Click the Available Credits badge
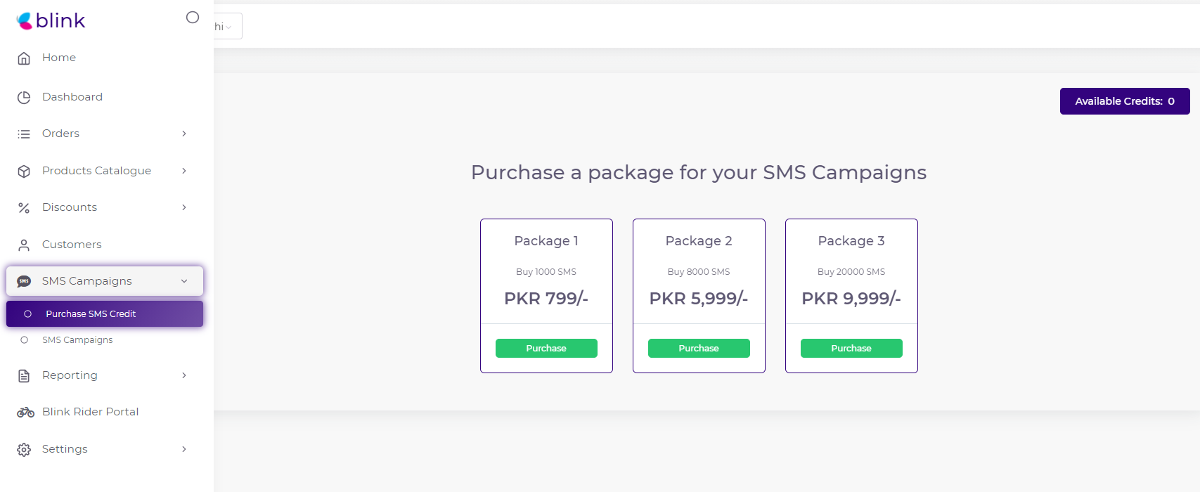The height and width of the screenshot is (492, 1200). [1124, 101]
